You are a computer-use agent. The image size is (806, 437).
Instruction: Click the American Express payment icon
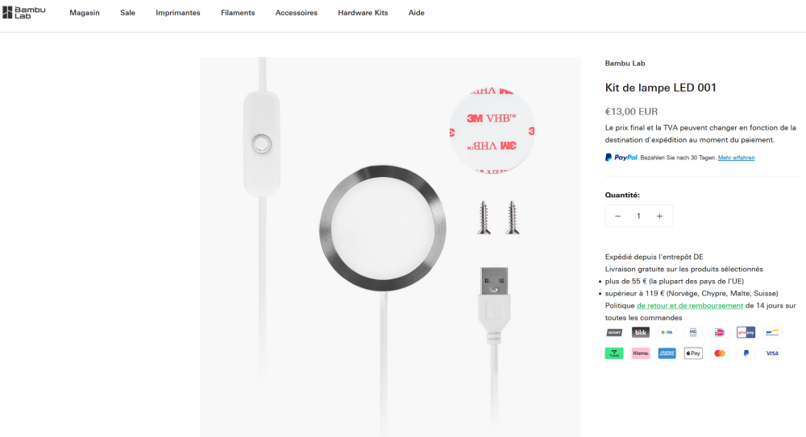[x=667, y=353]
